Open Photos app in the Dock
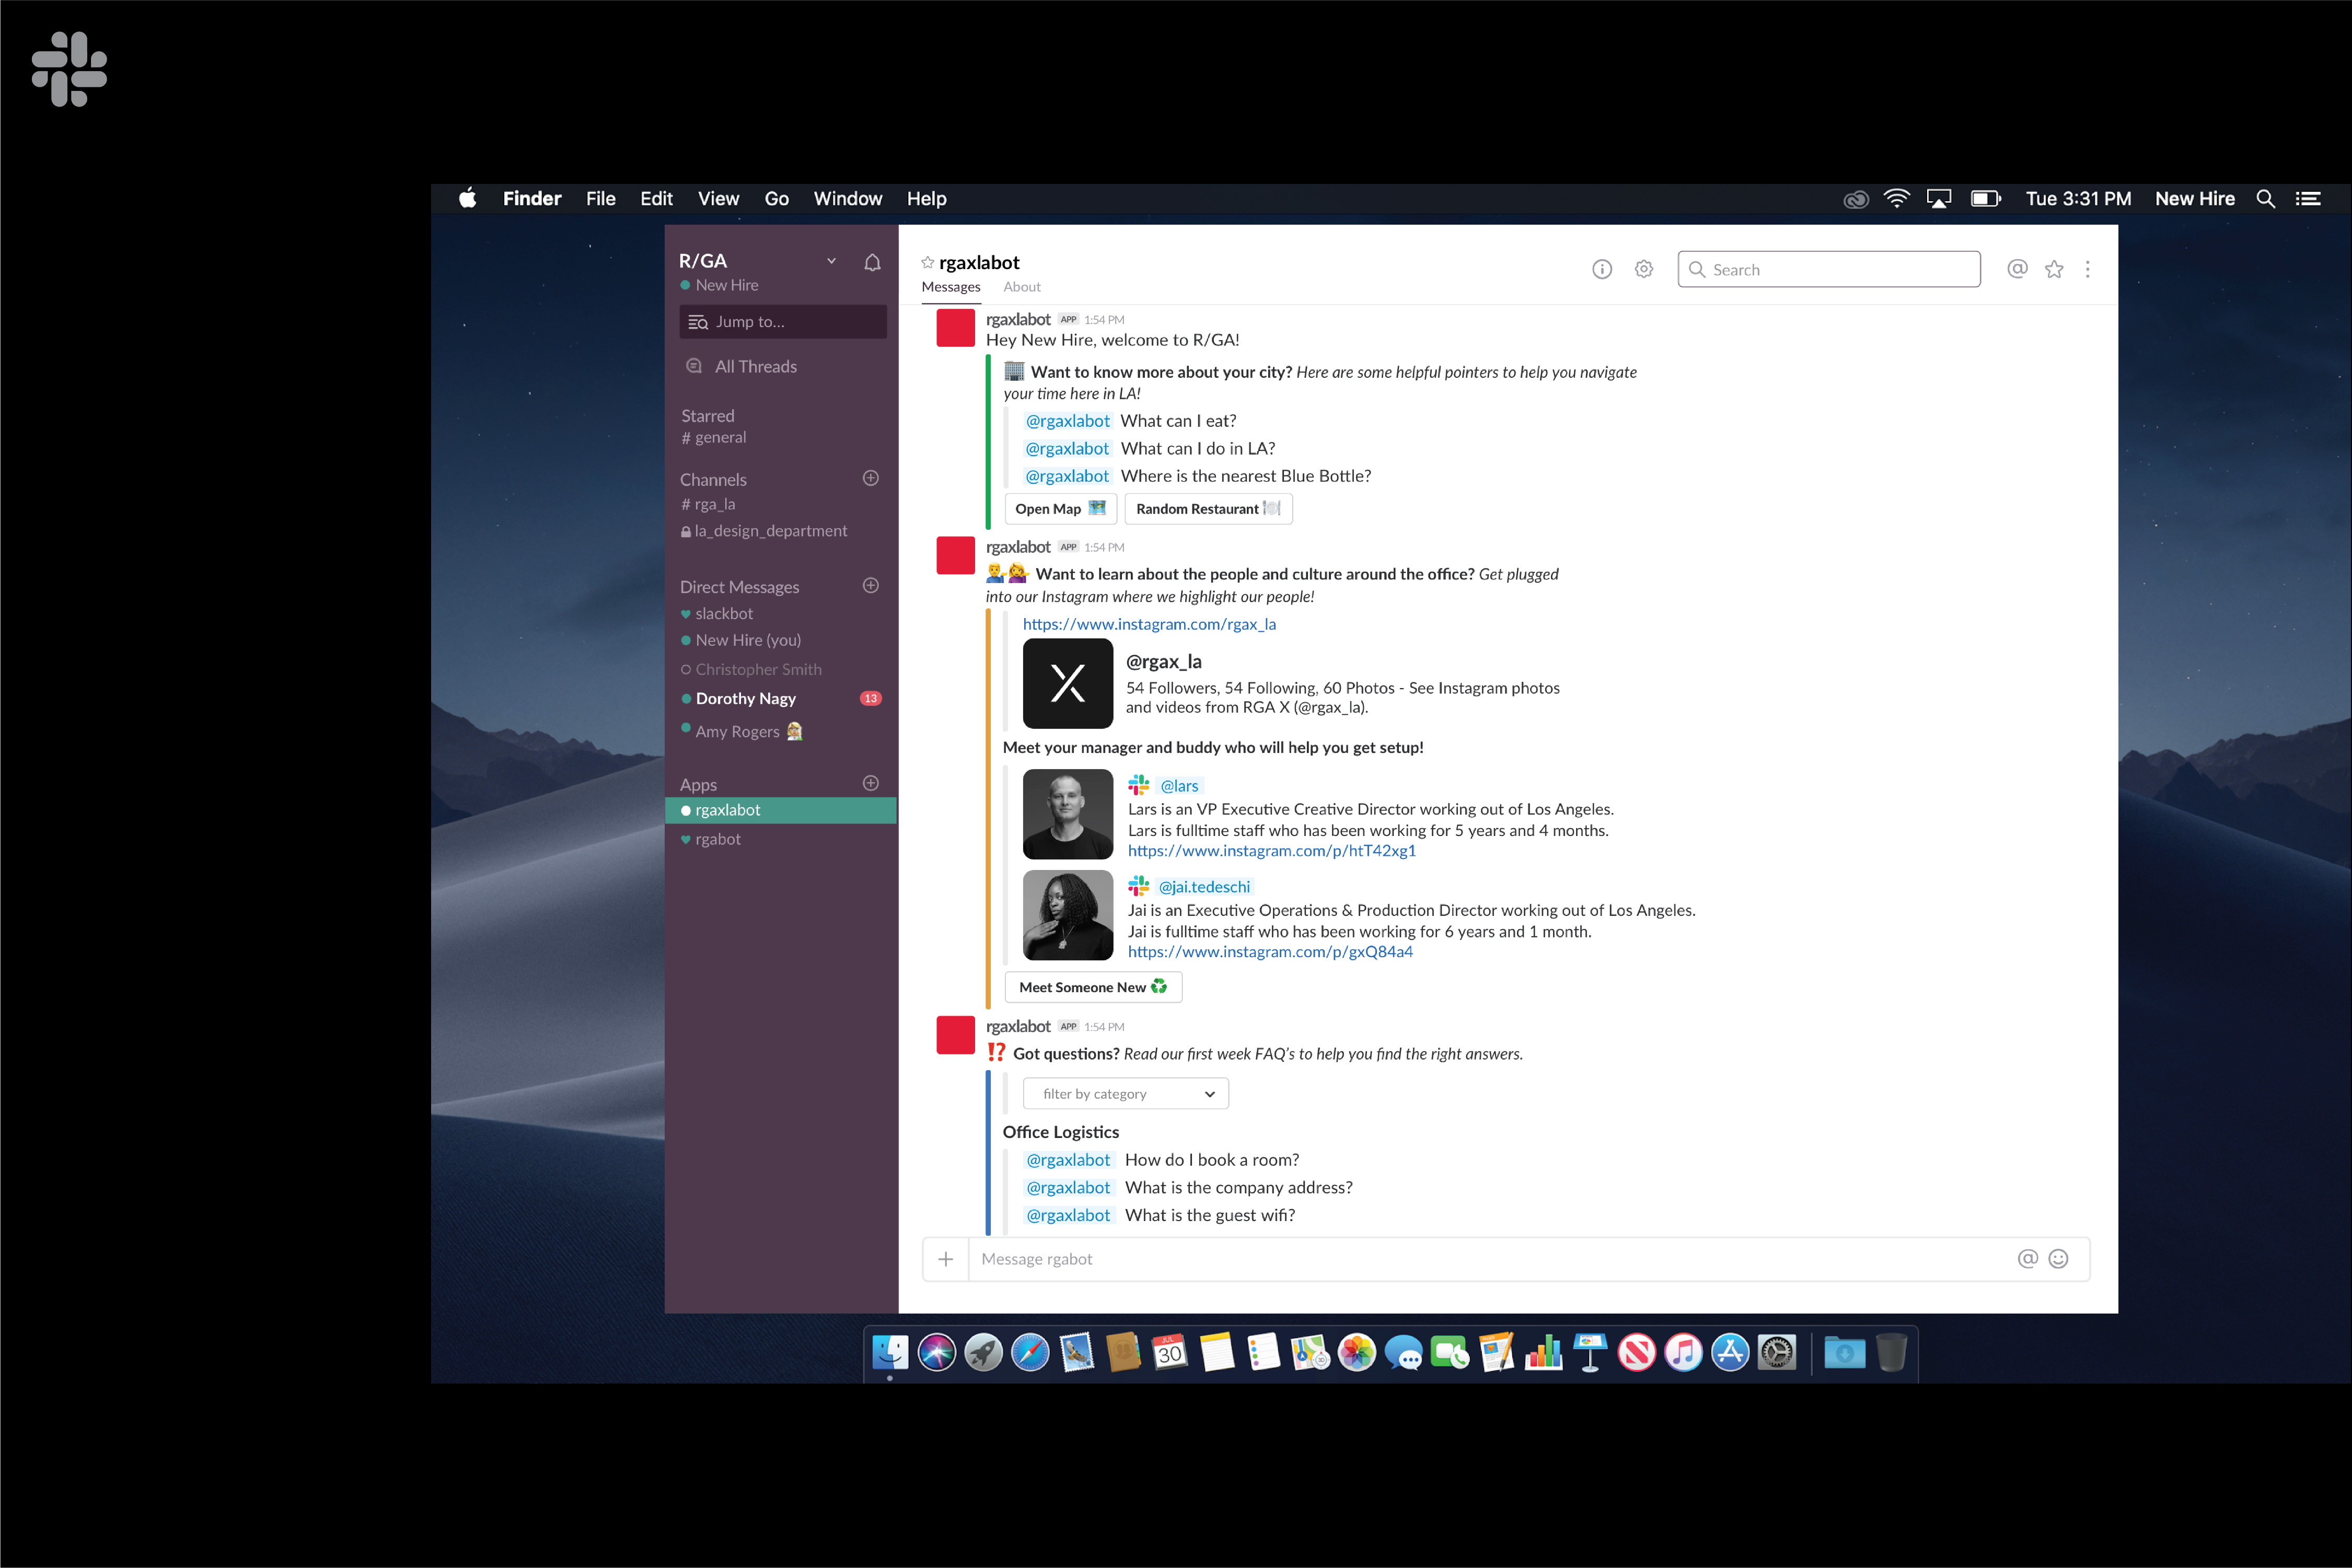 (x=1357, y=1353)
